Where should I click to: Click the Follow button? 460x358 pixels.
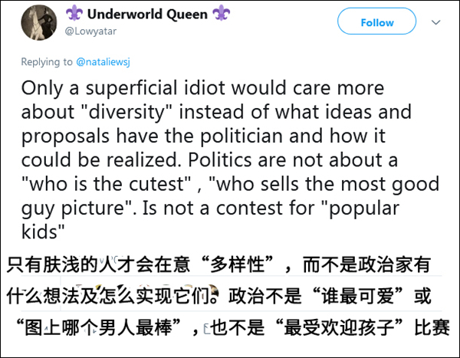coord(377,23)
